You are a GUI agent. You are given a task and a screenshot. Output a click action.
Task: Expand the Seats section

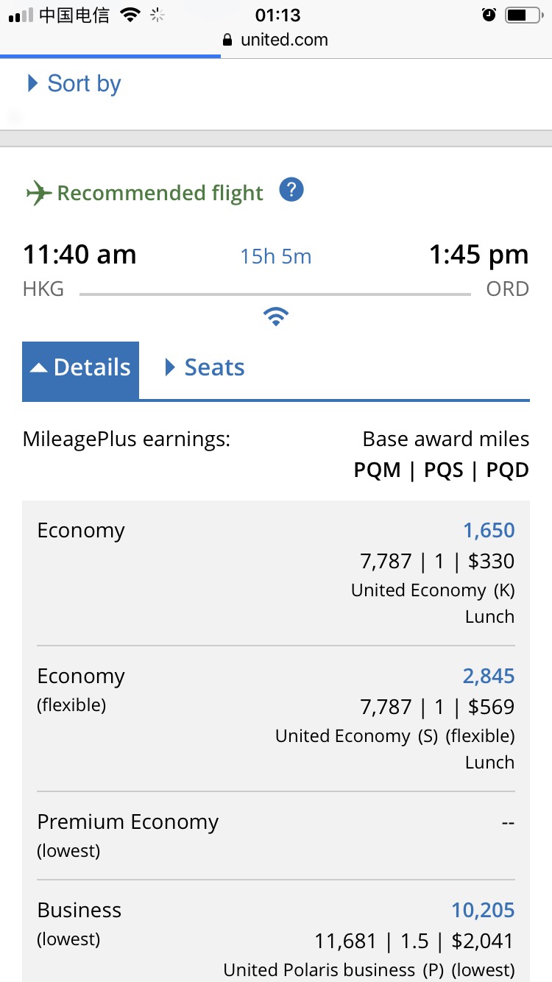(205, 367)
